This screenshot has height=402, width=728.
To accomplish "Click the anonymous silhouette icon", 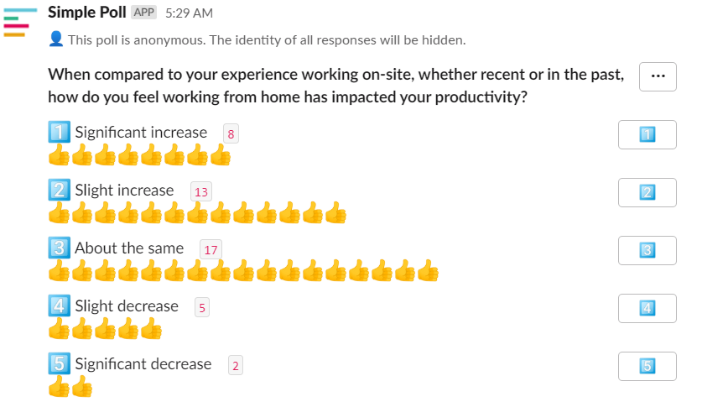I will 55,39.
